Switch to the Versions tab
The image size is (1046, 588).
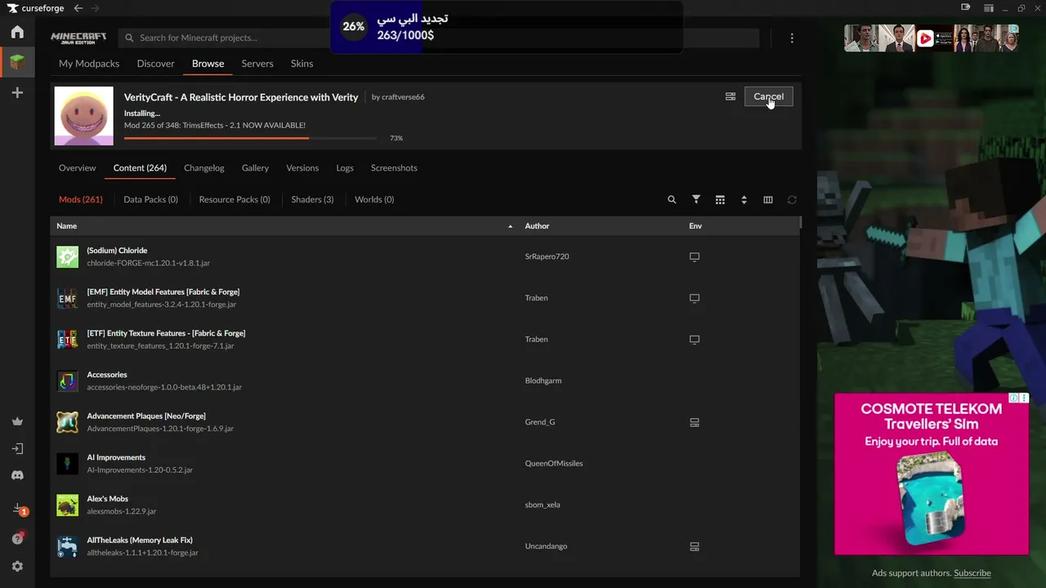302,168
